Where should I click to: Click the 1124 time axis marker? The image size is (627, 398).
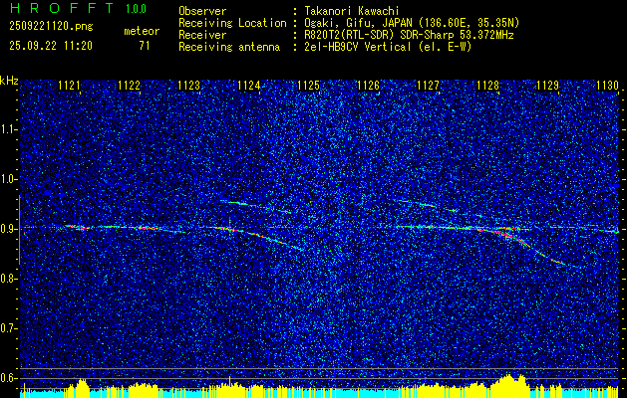point(249,85)
